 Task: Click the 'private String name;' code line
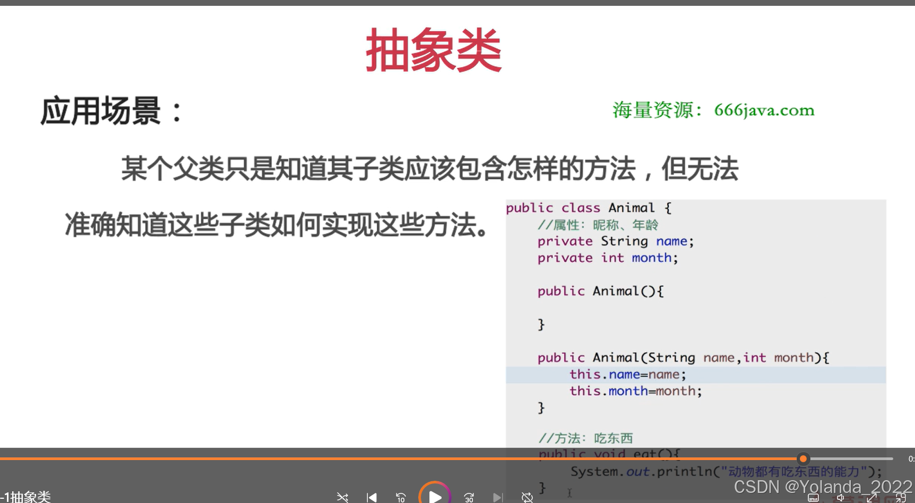click(616, 241)
